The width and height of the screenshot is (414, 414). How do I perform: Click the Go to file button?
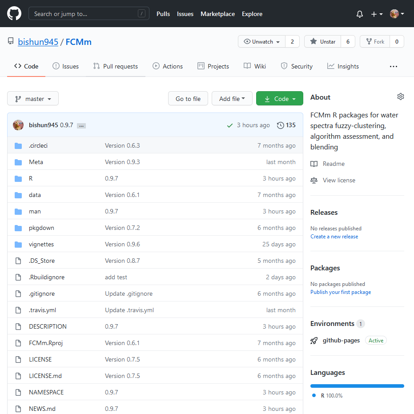(188, 98)
